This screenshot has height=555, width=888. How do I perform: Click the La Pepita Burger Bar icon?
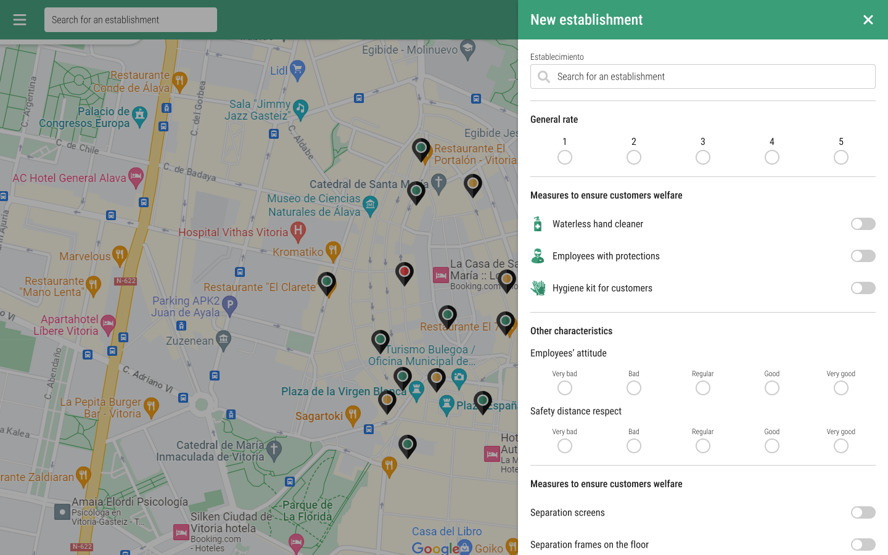click(151, 407)
